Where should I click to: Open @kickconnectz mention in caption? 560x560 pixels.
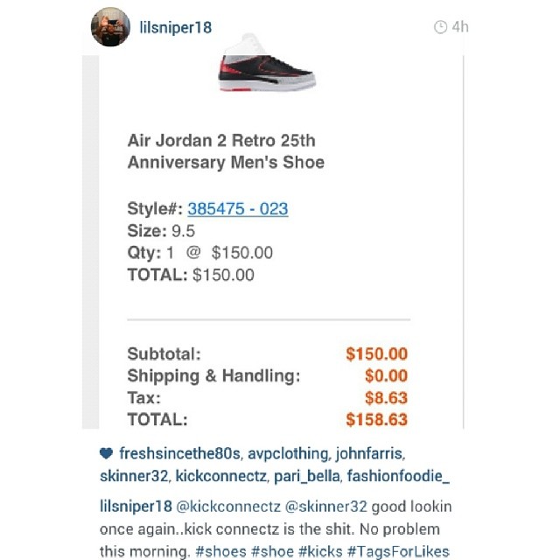click(228, 507)
